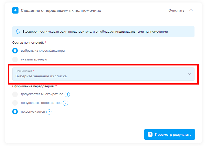Viewport: 206px width, 146px height.
Task: Show help tooltip for 'не допускается'
Action: (x=49, y=112)
